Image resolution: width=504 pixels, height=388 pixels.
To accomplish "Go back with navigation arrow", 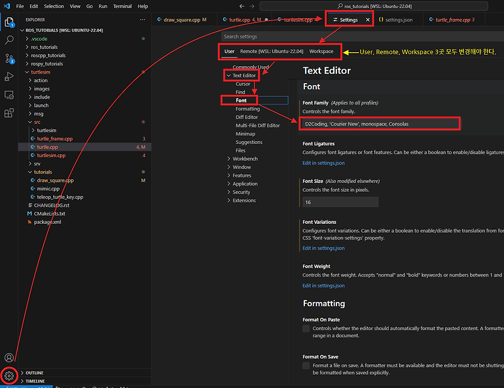I will tap(242, 6).
